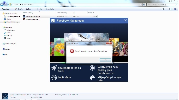Sort by the Název položky column header
The width and height of the screenshot is (179, 100).
click(x=39, y=13)
